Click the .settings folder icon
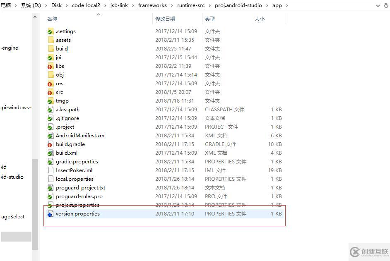 point(51,31)
